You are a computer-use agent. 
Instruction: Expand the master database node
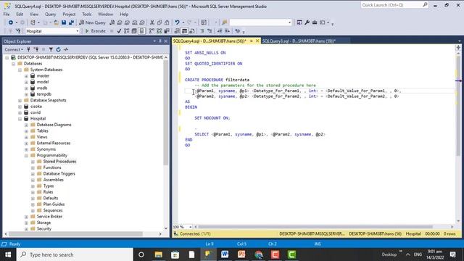(x=26, y=76)
